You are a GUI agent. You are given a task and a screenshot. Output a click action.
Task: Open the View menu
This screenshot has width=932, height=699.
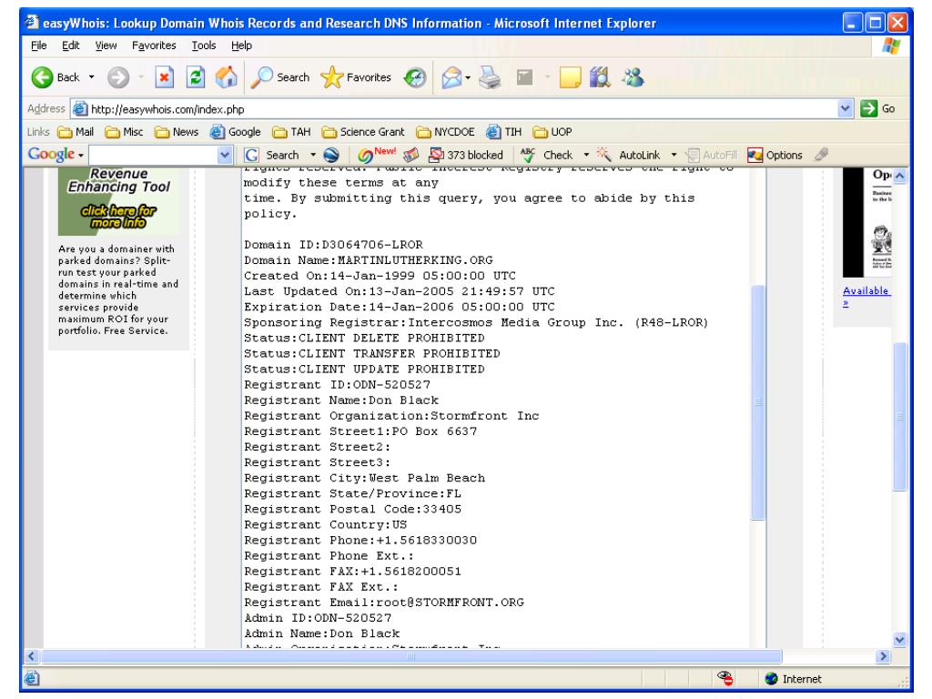coord(106,46)
